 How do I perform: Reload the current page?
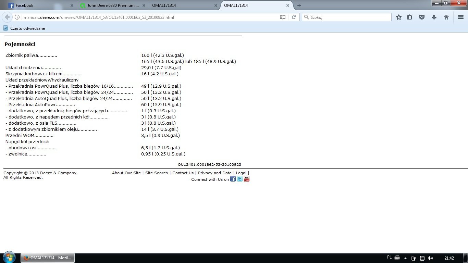click(x=294, y=17)
